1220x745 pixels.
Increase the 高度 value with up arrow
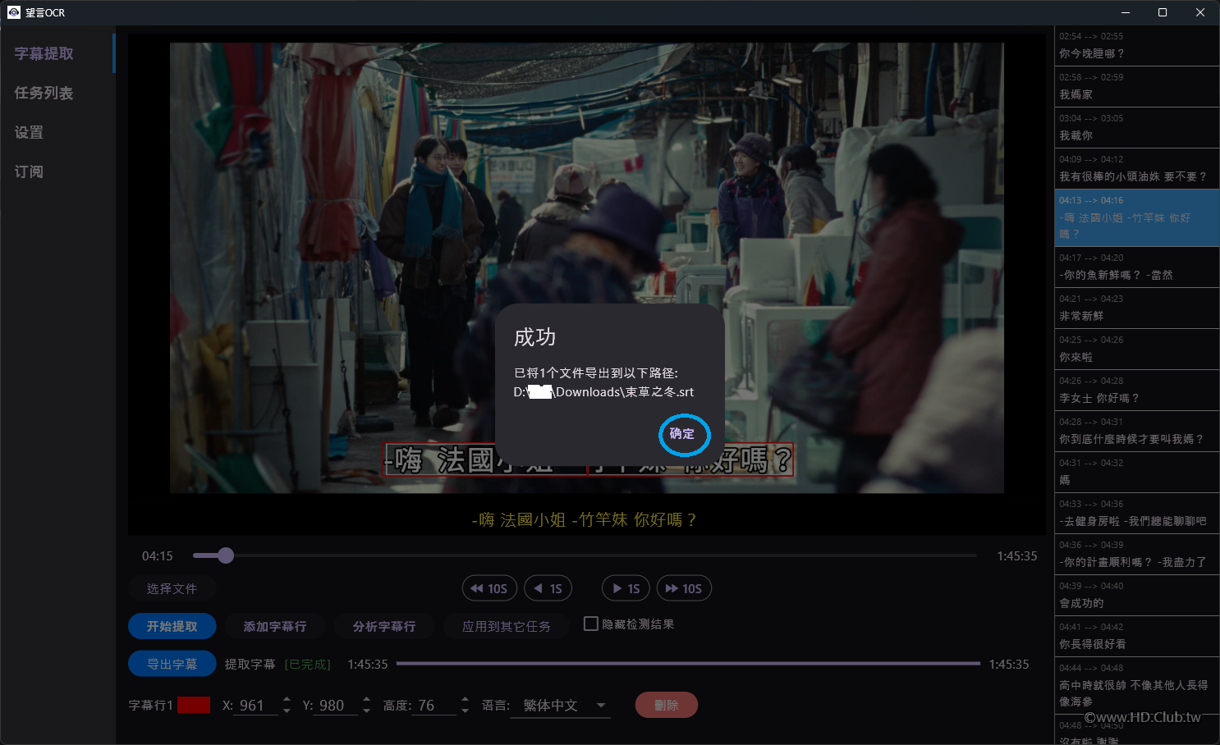coord(465,699)
